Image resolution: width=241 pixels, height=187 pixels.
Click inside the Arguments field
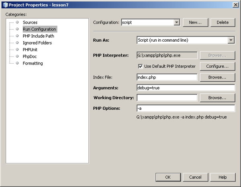click(x=186, y=87)
